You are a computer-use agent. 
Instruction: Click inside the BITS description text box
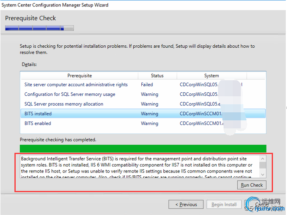(x=136, y=166)
